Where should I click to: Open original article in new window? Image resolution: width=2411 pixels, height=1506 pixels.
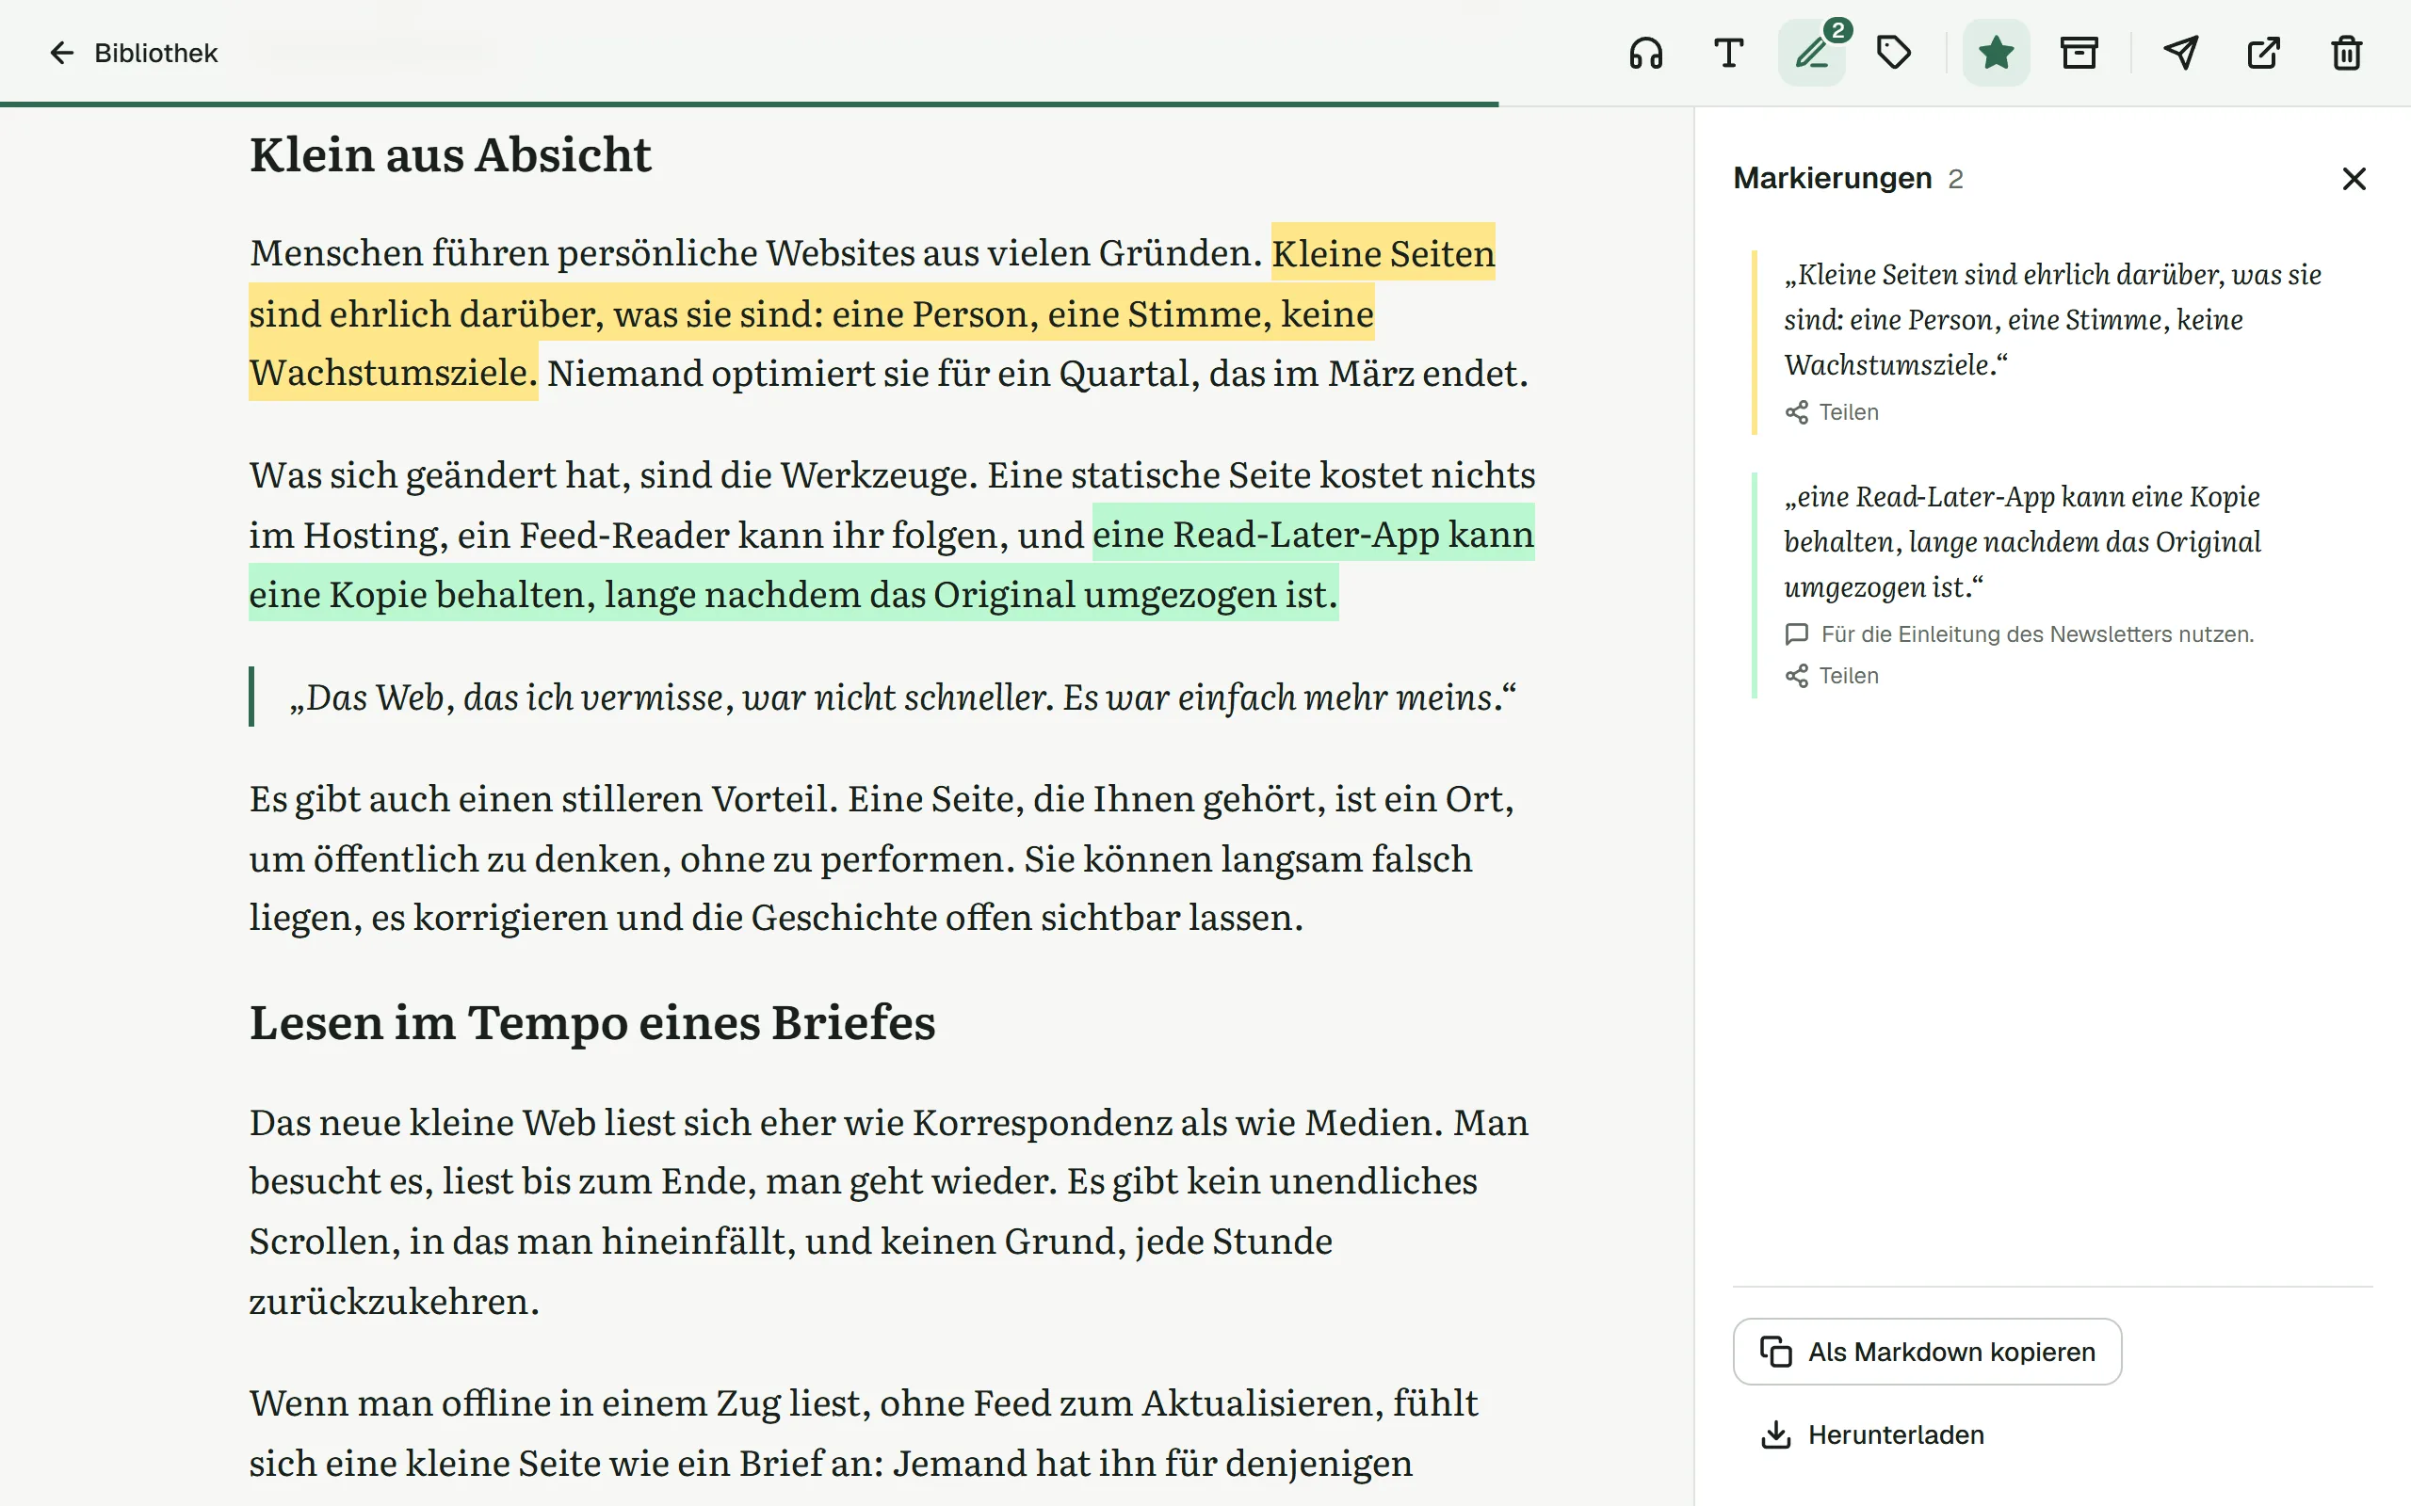tap(2263, 53)
